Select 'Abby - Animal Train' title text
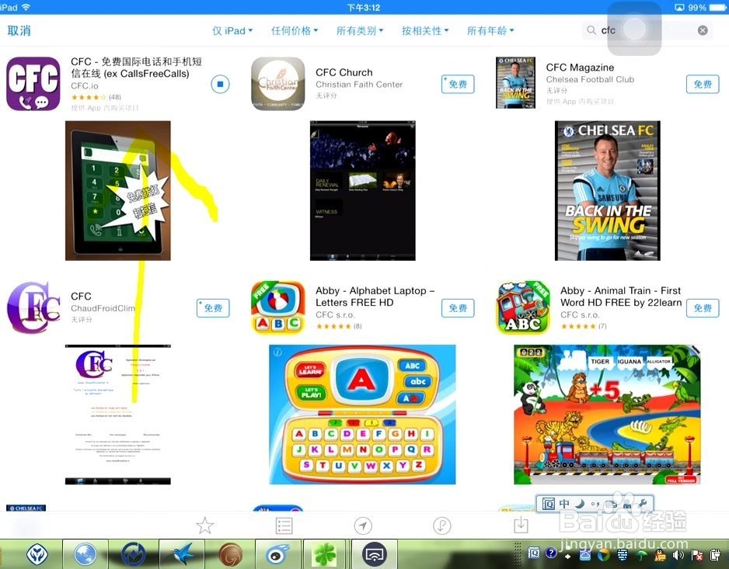 [621, 297]
